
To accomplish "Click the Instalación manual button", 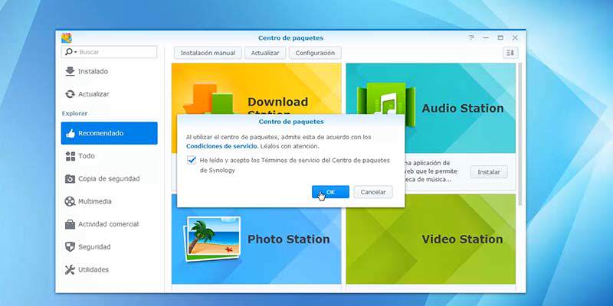I will pos(208,53).
